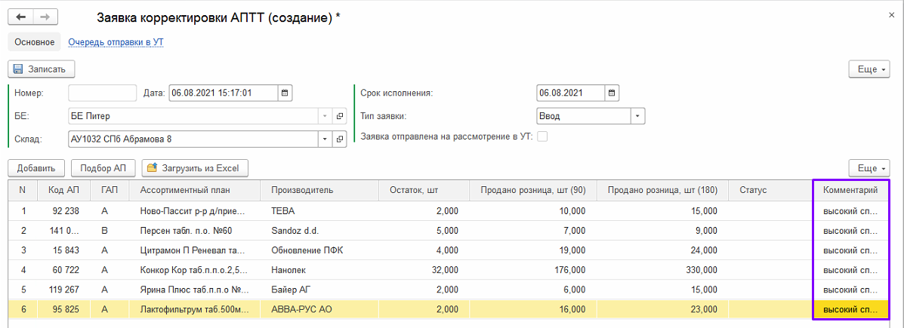Image resolution: width=904 pixels, height=328 pixels.
Task: Click open-form icon next to БЕ field
Action: [340, 116]
